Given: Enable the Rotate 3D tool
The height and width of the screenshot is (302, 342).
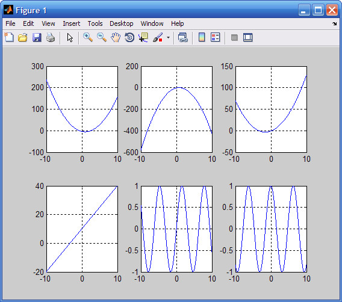Looking at the screenshot, I should pos(129,37).
